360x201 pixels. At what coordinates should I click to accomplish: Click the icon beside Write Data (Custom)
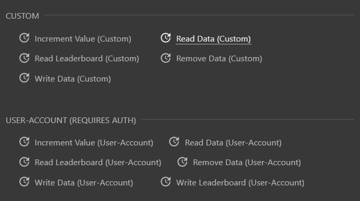coord(25,78)
